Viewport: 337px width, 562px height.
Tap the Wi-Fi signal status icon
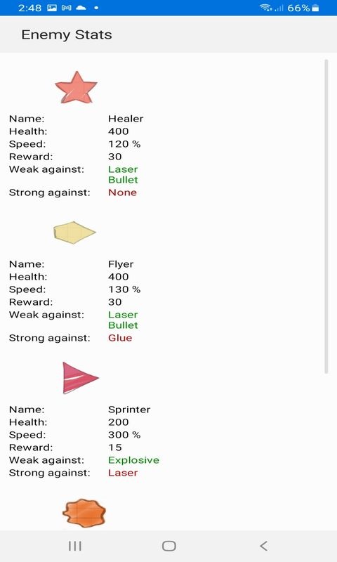tap(266, 8)
